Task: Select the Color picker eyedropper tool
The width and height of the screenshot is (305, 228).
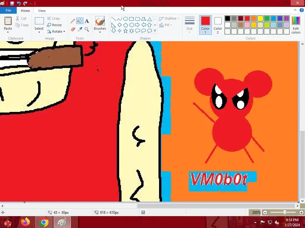Action: tap(80, 29)
